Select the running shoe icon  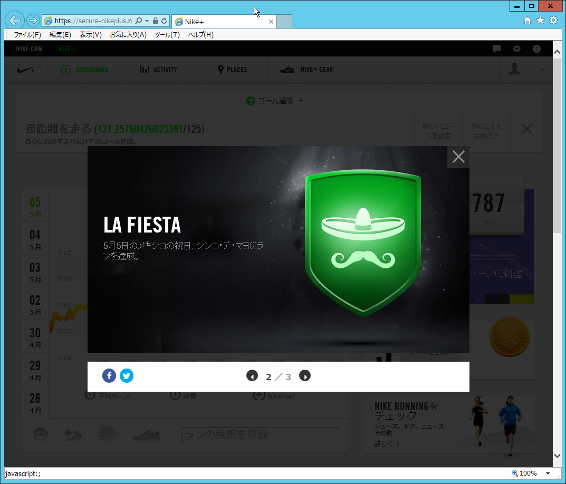146,435
